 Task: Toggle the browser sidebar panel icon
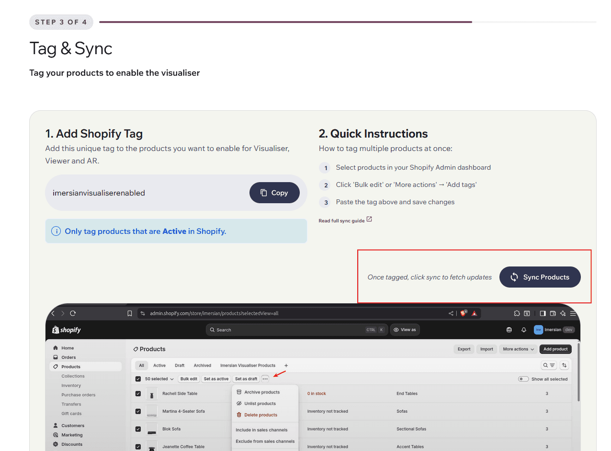coord(543,313)
